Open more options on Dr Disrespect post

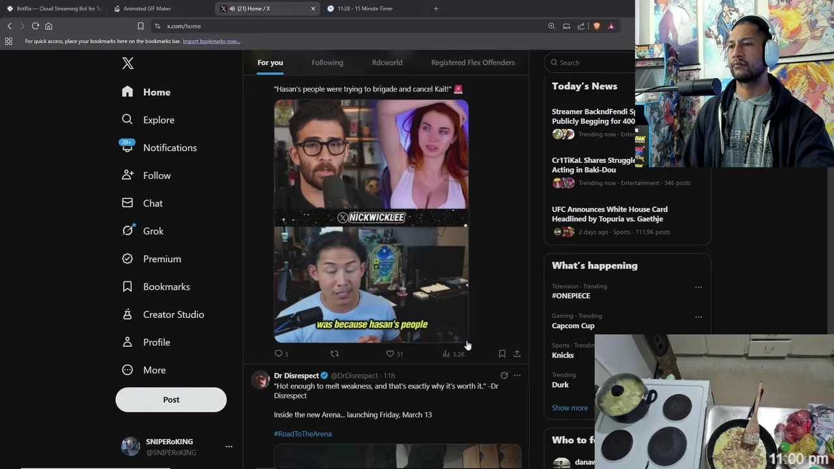pos(517,375)
